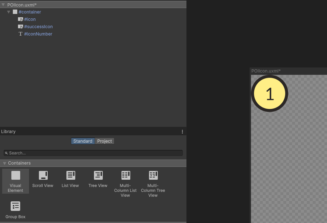Pick the Multi-Column Tree View icon

coord(153,175)
